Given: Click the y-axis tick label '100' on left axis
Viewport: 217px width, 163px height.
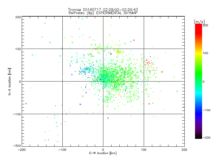Looking at the screenshot, I should tap(18, 49).
